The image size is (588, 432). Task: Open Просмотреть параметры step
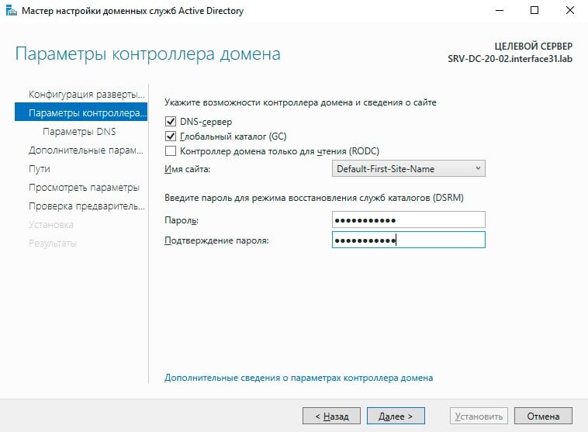84,188
